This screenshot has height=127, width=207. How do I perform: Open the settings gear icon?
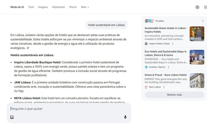click(197, 7)
